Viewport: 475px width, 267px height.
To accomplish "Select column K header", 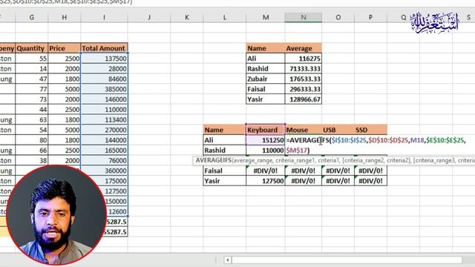I will (x=186, y=17).
